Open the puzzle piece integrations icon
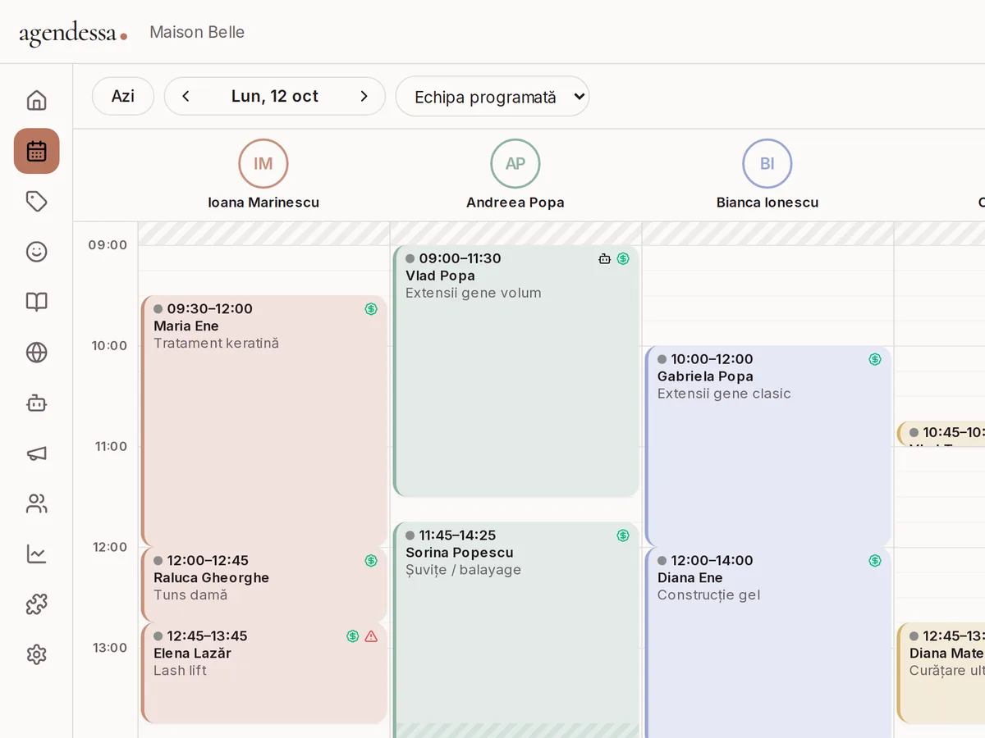This screenshot has width=985, height=738. click(36, 604)
